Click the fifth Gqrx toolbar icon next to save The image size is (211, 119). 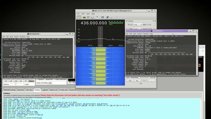point(97,17)
